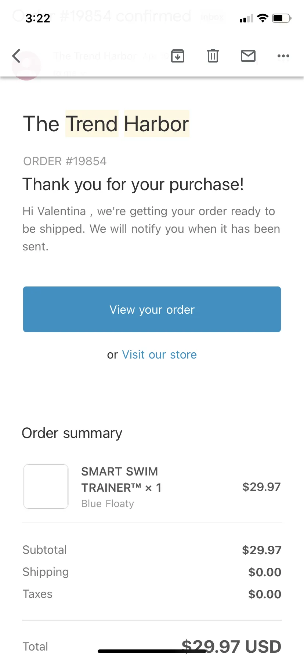Tap the $29.97 USD total amount

click(231, 646)
